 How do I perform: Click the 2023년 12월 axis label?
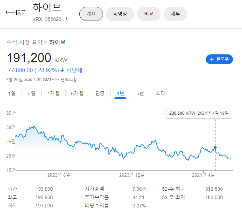click(132, 175)
